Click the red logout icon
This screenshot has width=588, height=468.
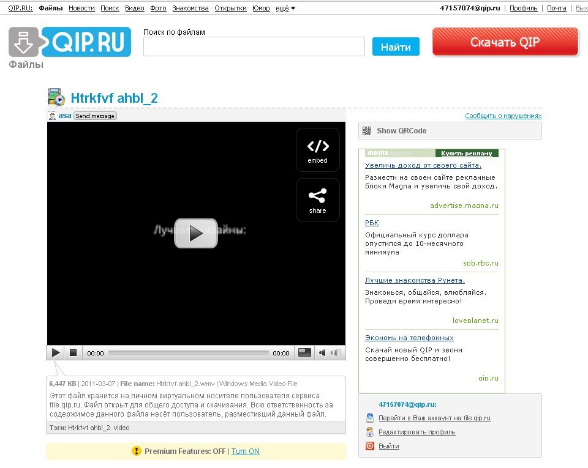[x=370, y=446]
